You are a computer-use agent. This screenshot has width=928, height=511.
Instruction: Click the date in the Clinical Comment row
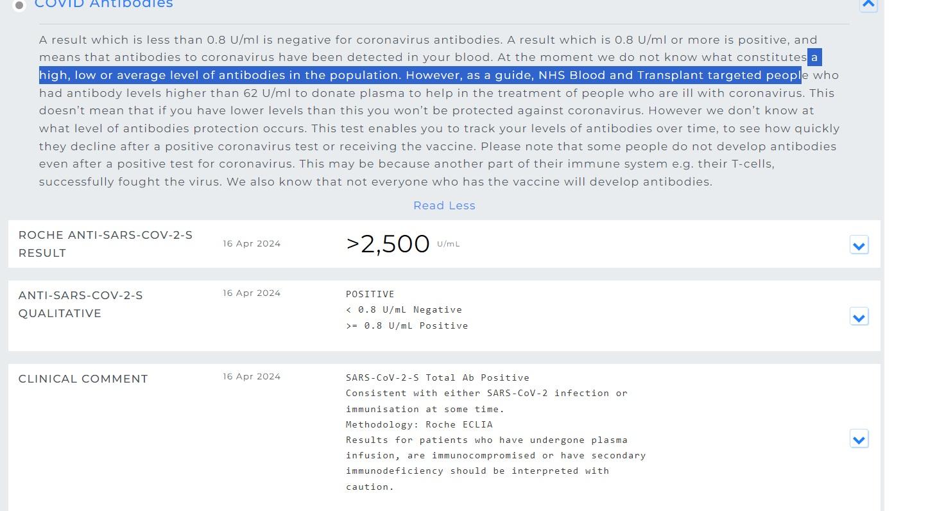[x=252, y=376]
